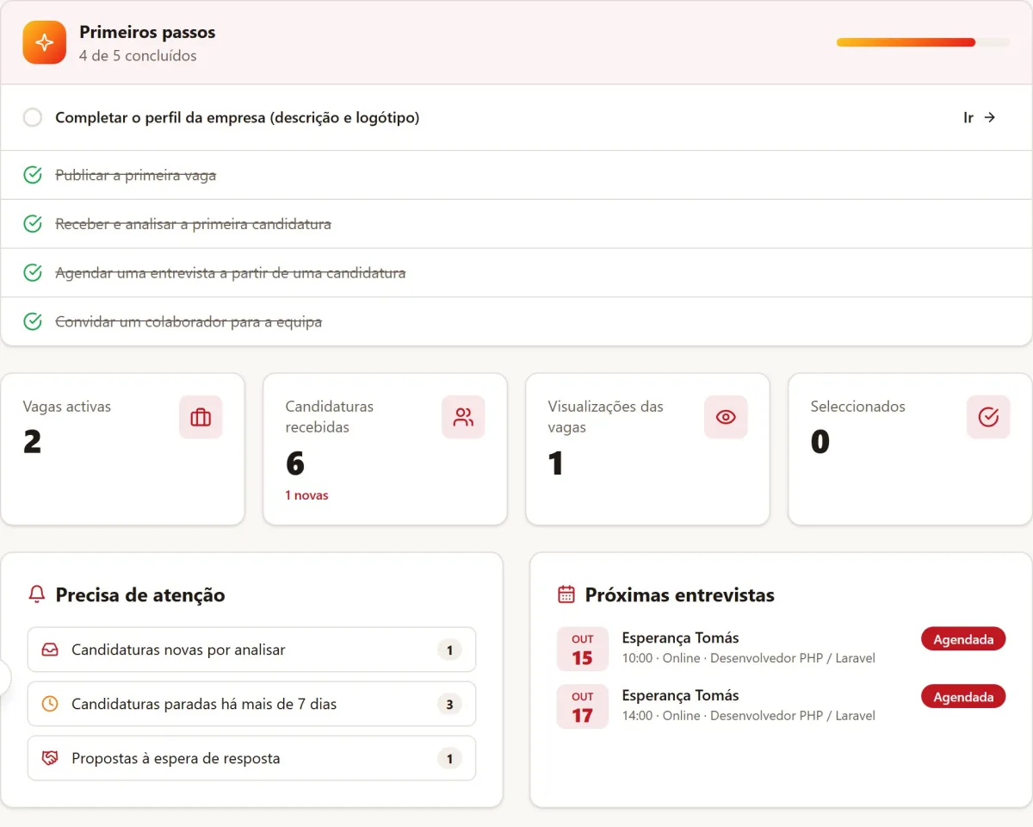Click the OUT 17 date badge
This screenshot has height=827, width=1033.
pos(583,708)
